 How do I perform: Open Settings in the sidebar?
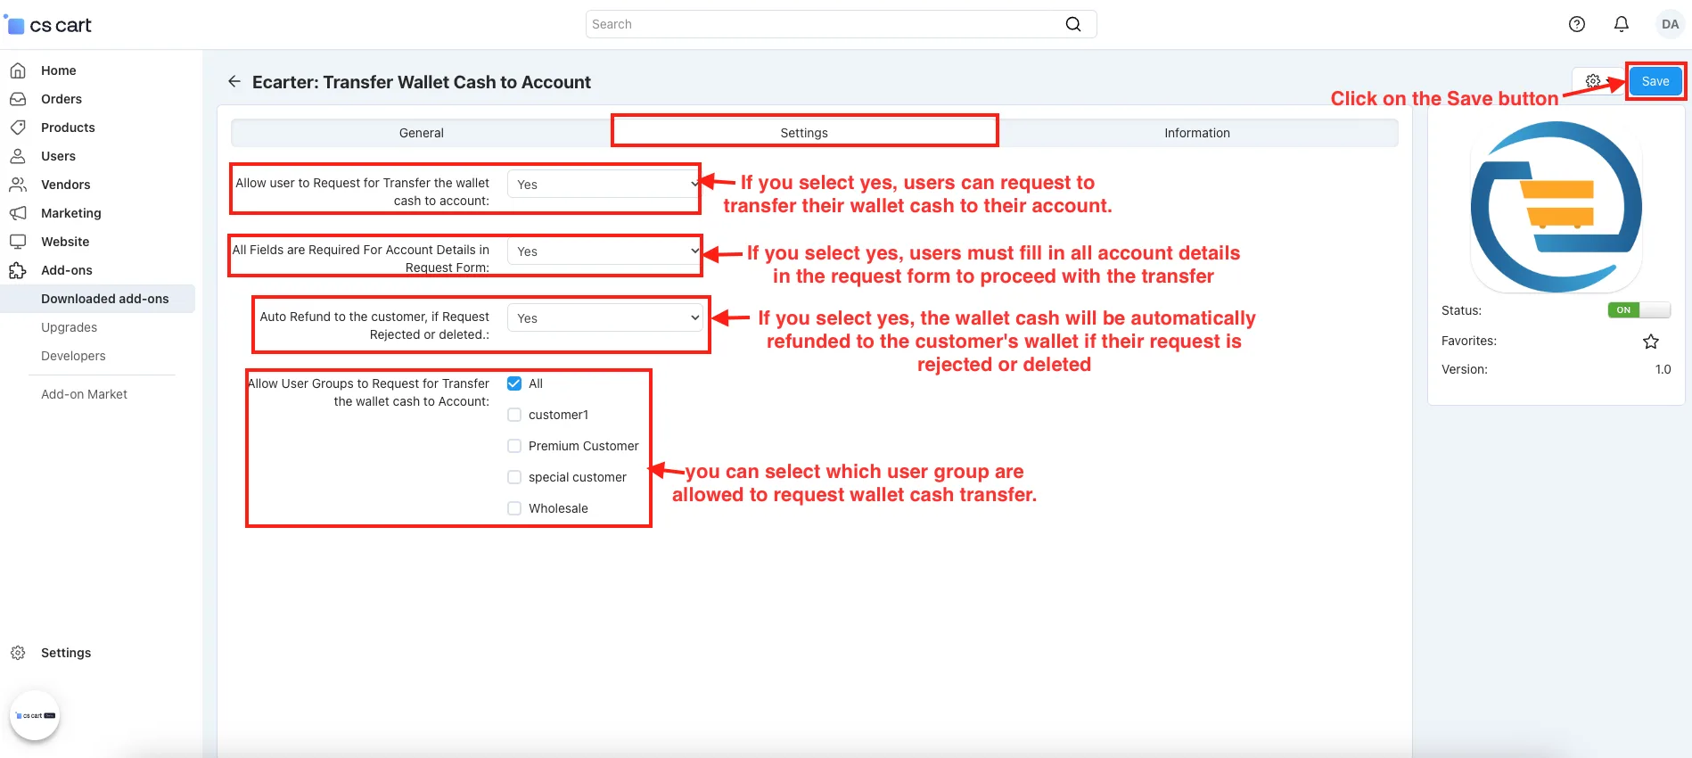click(x=66, y=653)
